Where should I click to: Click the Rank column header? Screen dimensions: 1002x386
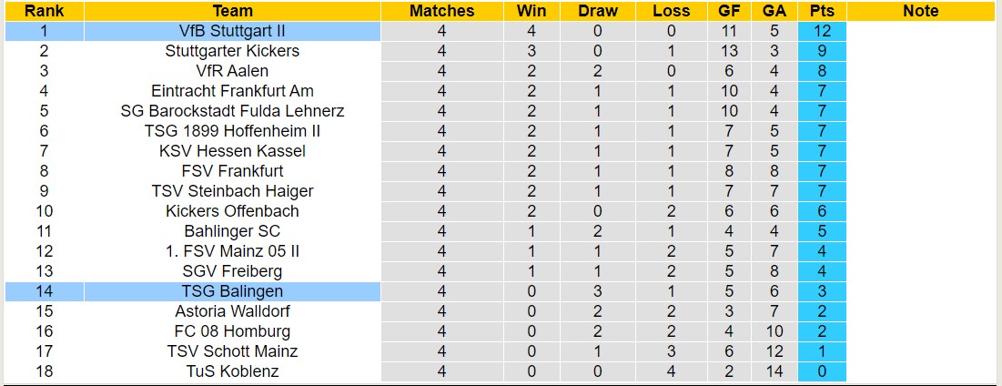pyautogui.click(x=44, y=11)
